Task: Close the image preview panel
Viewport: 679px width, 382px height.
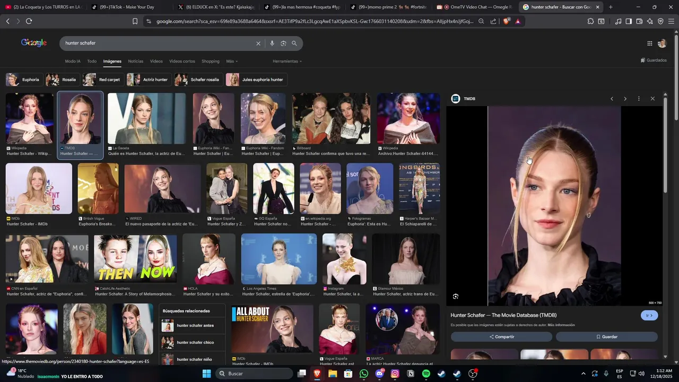Action: click(x=652, y=99)
